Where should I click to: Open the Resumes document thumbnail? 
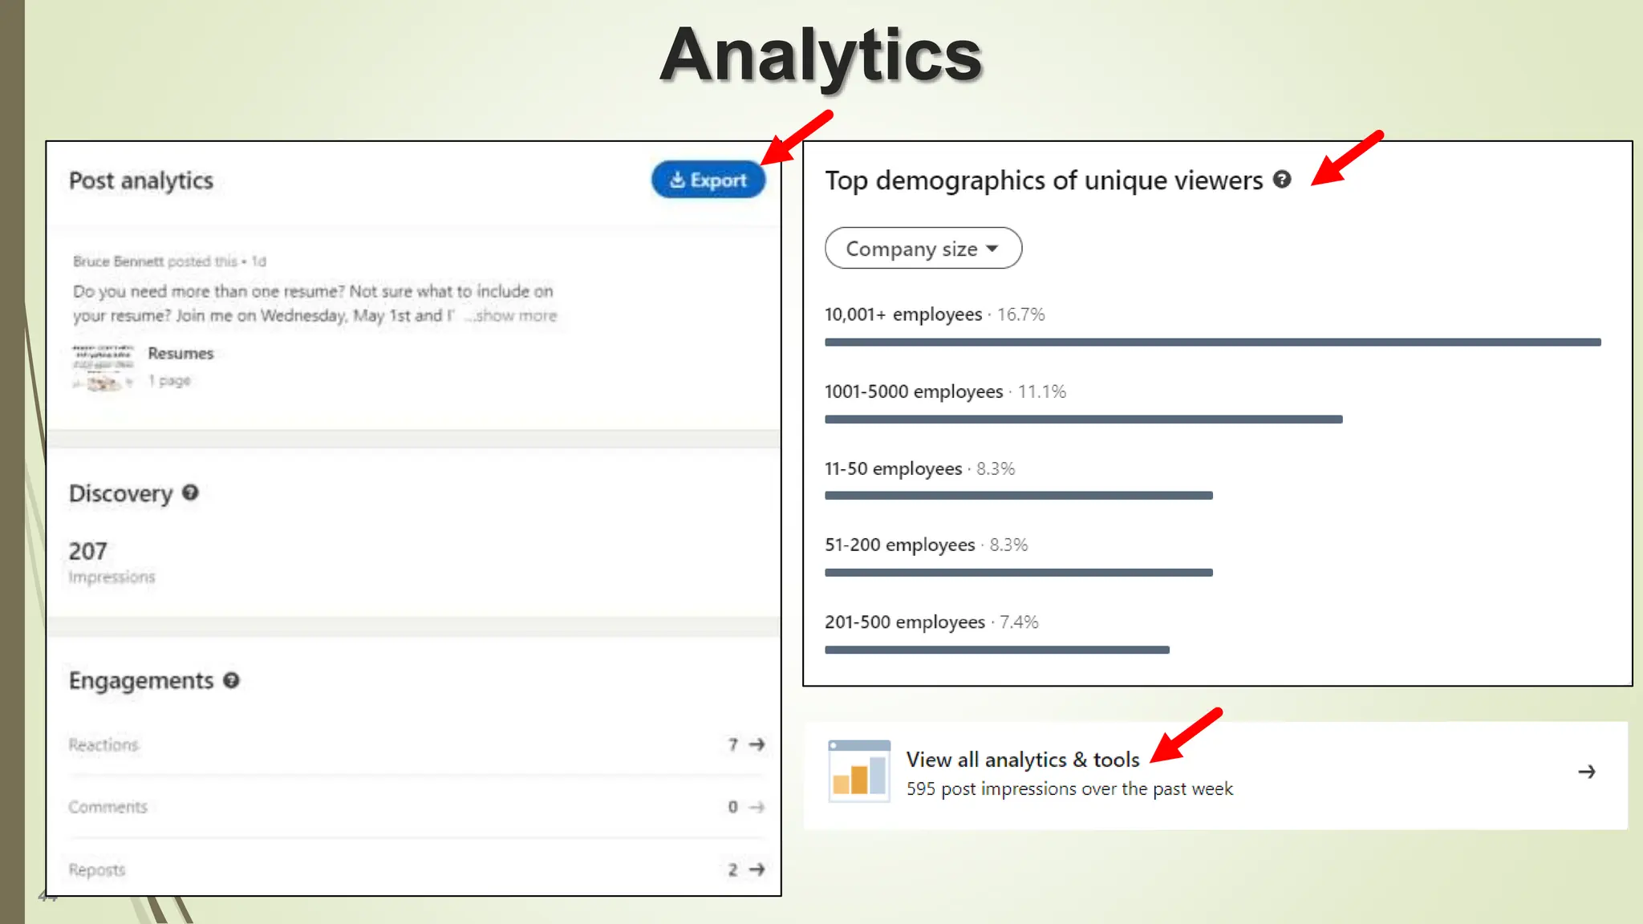[103, 367]
